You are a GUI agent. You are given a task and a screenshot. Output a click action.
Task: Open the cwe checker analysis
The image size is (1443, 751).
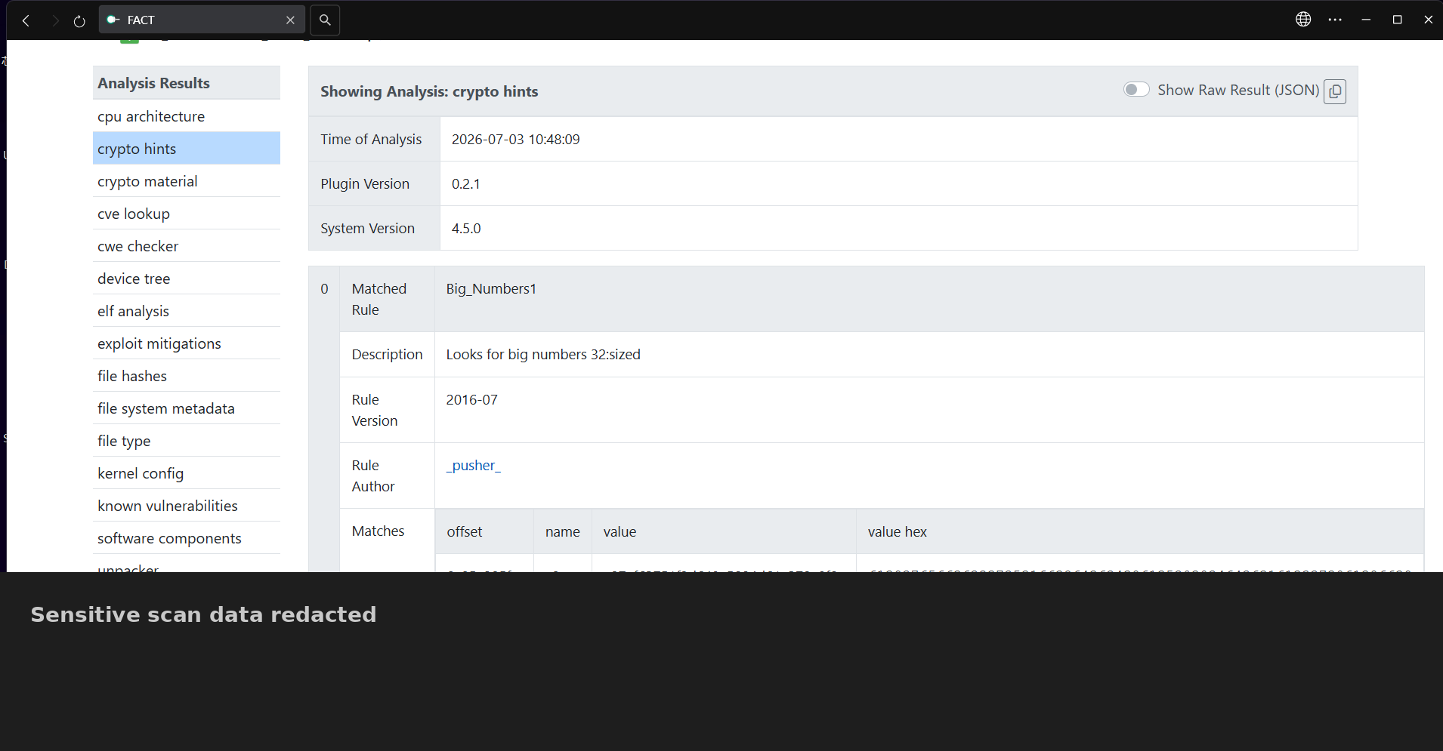187,246
